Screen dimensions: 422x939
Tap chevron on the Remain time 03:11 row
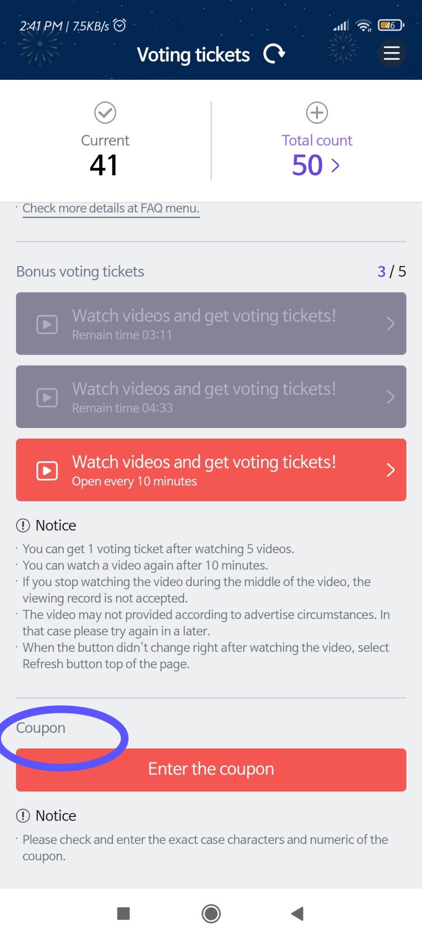click(390, 324)
